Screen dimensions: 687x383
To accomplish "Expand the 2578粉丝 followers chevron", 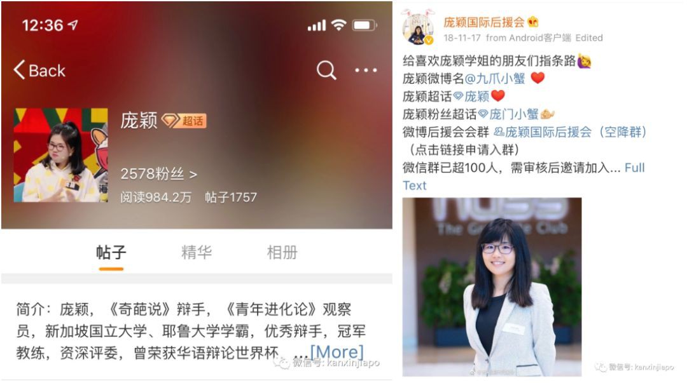I will pos(193,175).
